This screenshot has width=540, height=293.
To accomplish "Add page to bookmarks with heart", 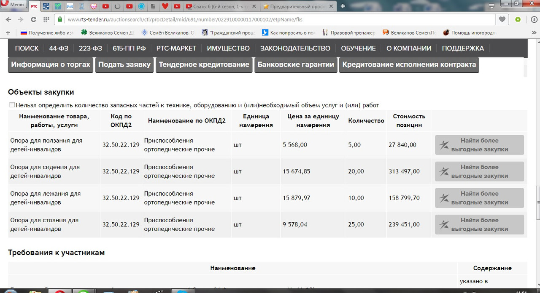I will tap(502, 19).
